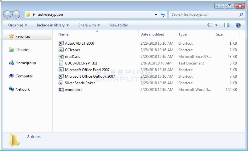Click the 8 items status text

click(34, 137)
